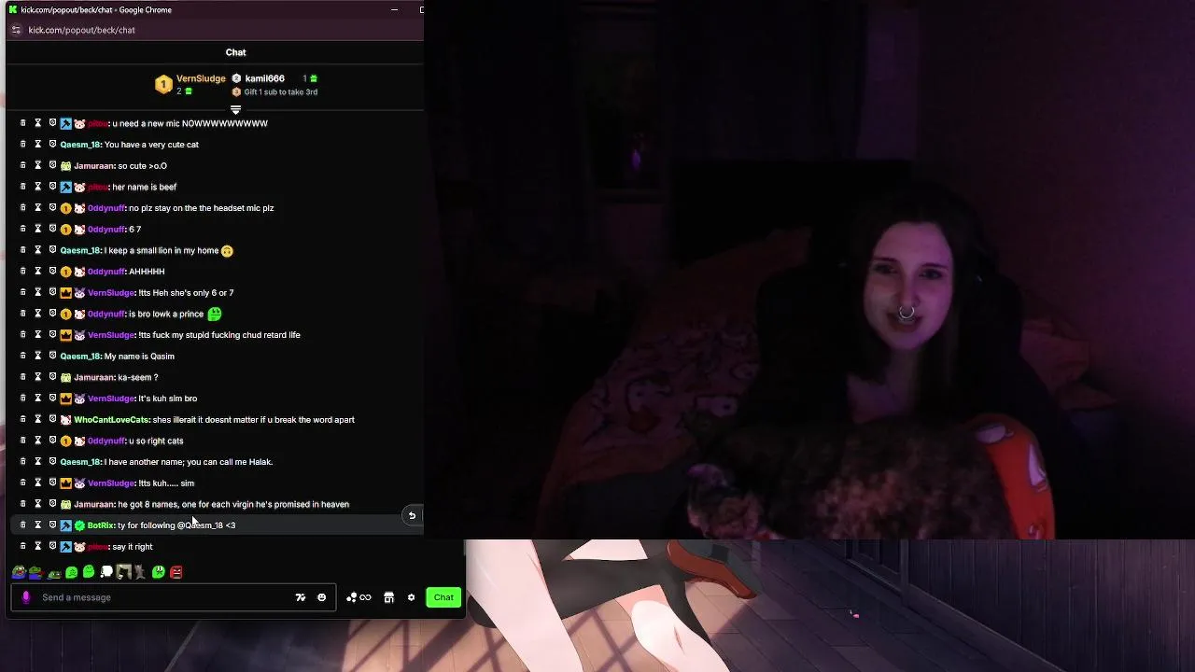Click the streamer webcam video area
1195x672 pixels.
tap(810, 271)
